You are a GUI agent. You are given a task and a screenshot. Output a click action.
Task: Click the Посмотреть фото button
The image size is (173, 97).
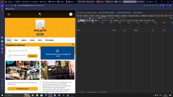click(x=22, y=89)
